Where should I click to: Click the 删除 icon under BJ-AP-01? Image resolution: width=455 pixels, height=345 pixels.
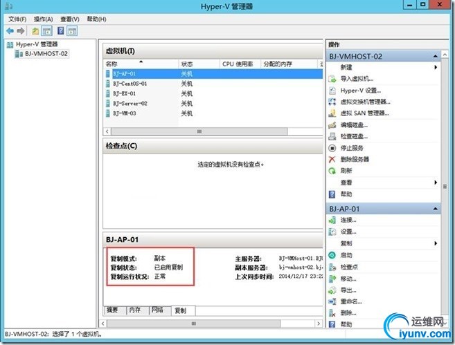pyautogui.click(x=332, y=313)
